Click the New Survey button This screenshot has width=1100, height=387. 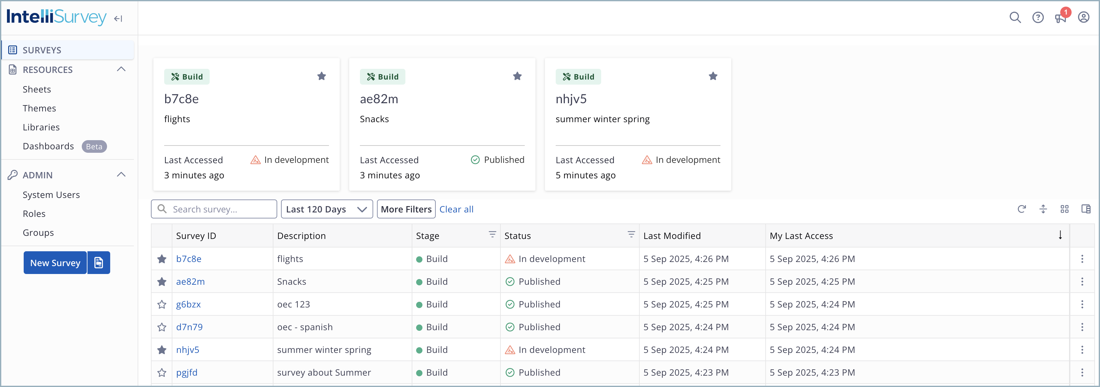55,262
